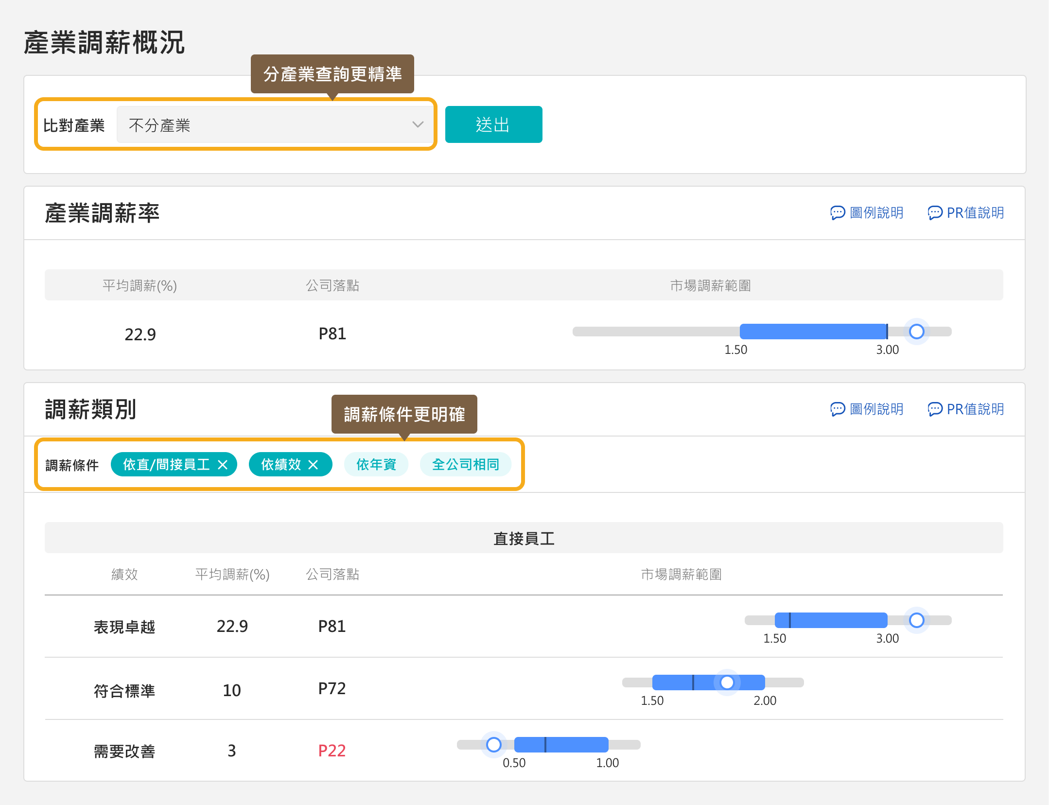Click the 績效 column header
Viewport: 1049px width, 805px height.
coord(124,574)
